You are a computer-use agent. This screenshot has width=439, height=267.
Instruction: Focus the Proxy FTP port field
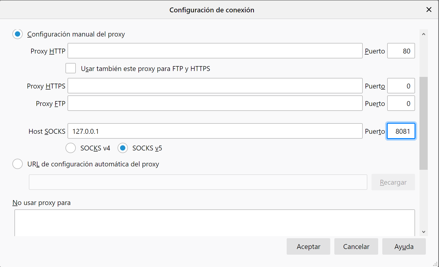coord(401,103)
